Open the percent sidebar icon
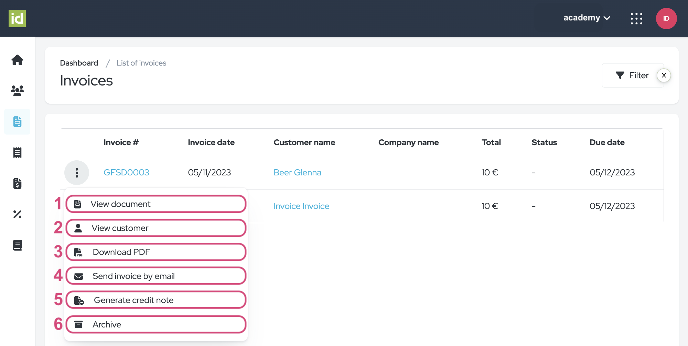 point(17,214)
